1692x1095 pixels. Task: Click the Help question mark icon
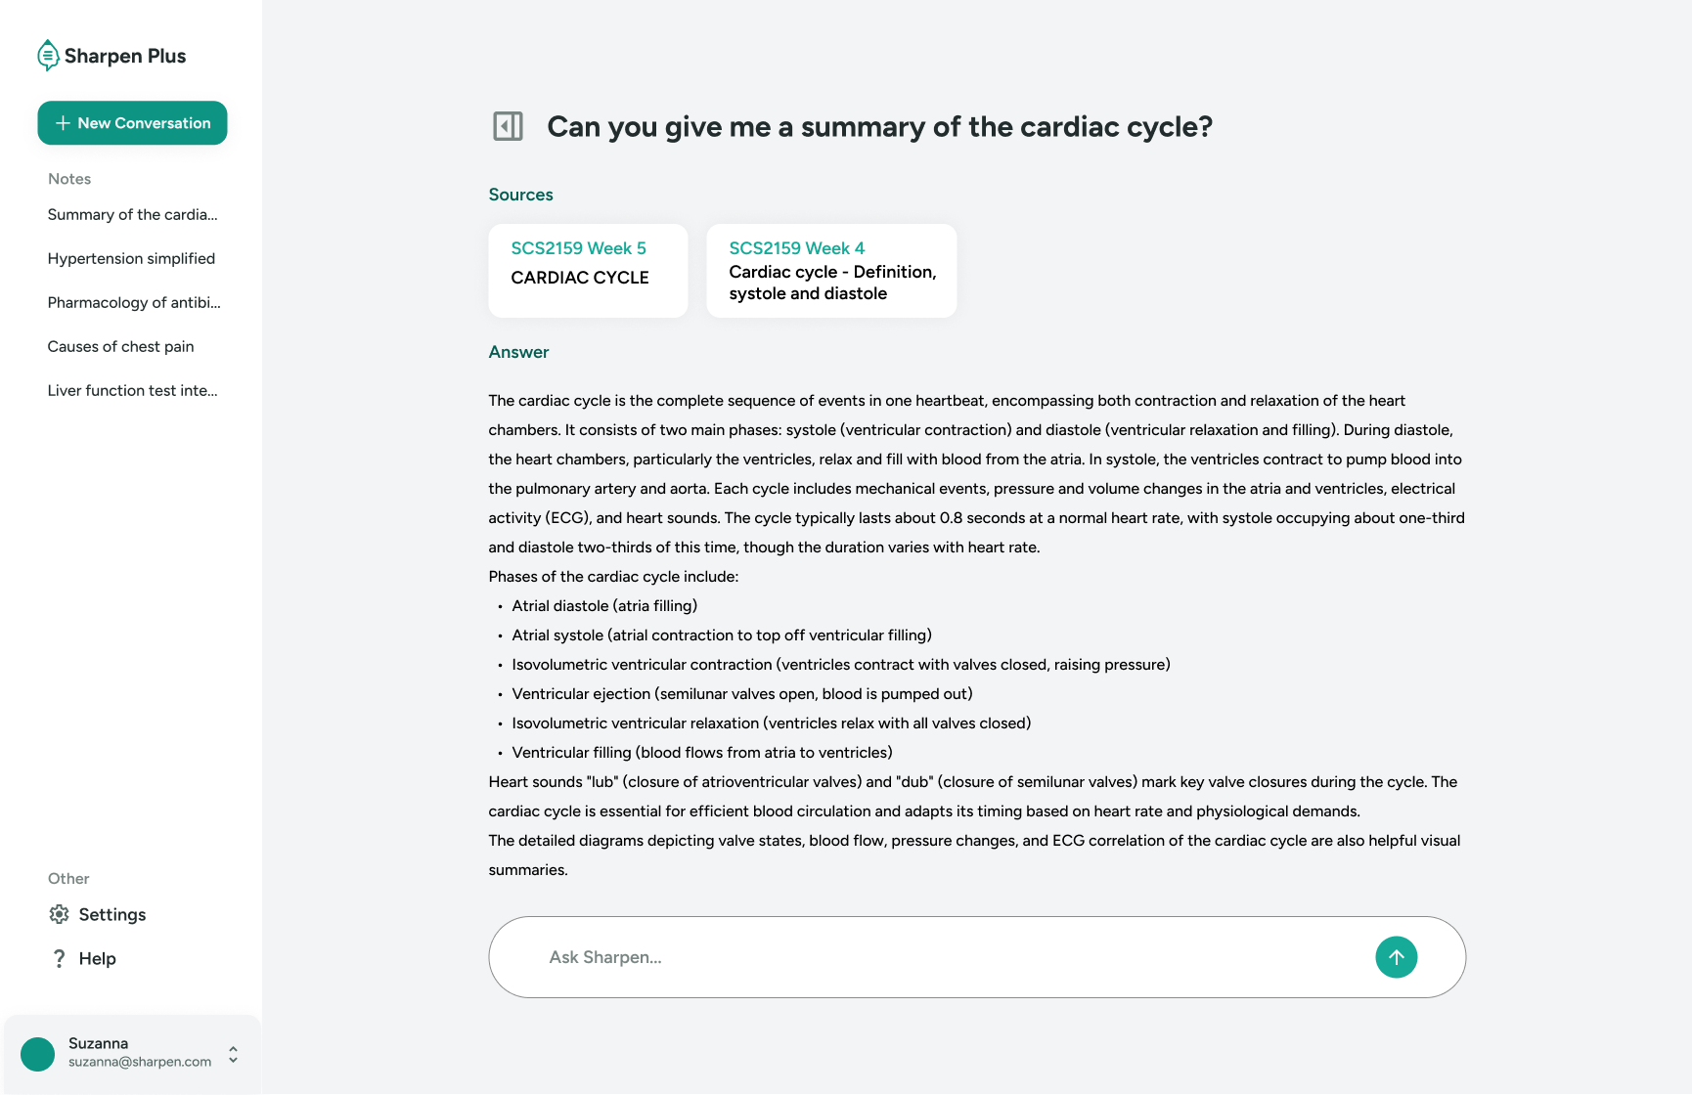tap(59, 958)
